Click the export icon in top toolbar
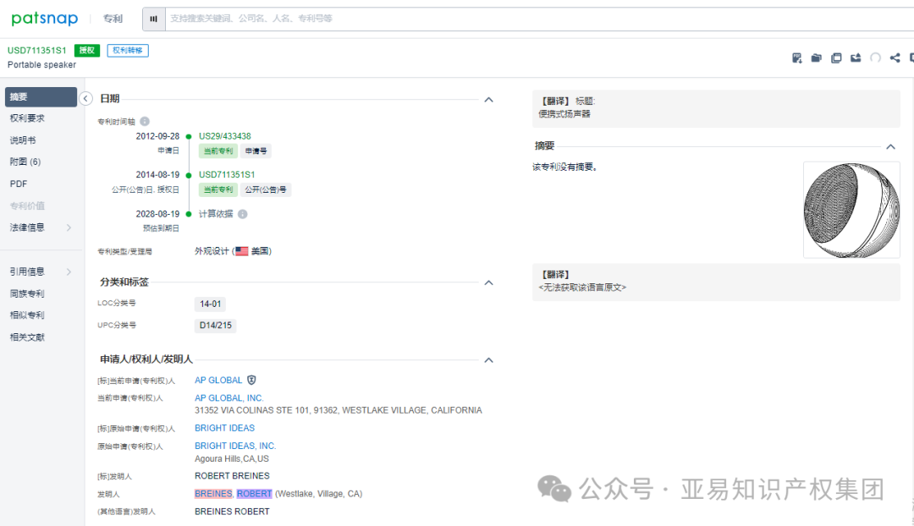This screenshot has width=914, height=526. click(856, 58)
